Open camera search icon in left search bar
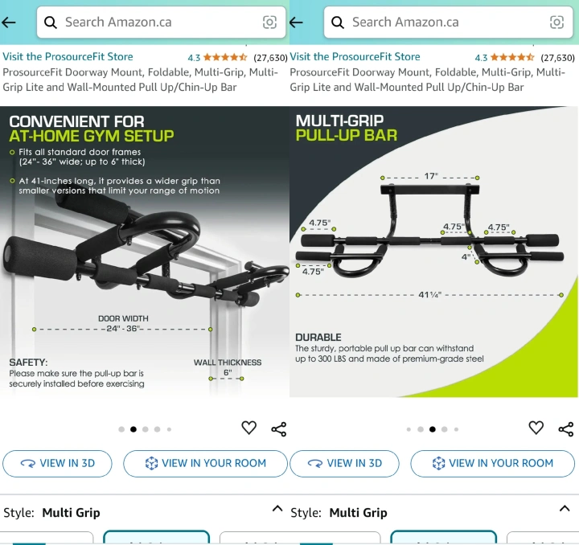Viewport: 579px width, 545px height. 269,23
